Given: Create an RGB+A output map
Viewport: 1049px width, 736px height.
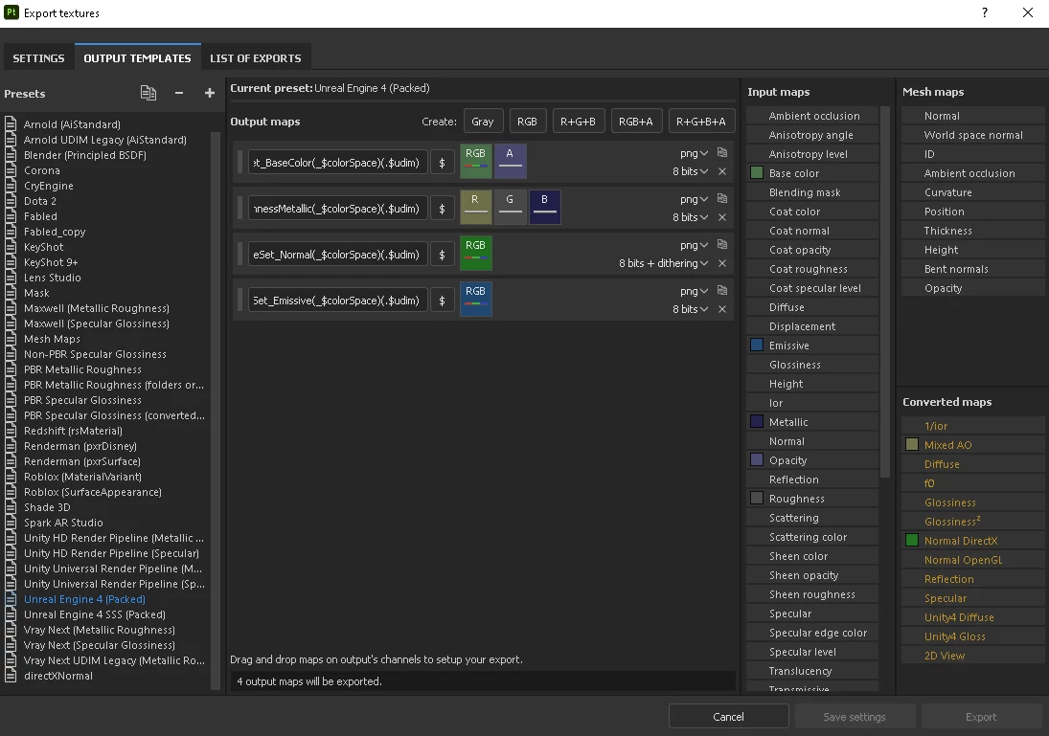Looking at the screenshot, I should [x=635, y=122].
